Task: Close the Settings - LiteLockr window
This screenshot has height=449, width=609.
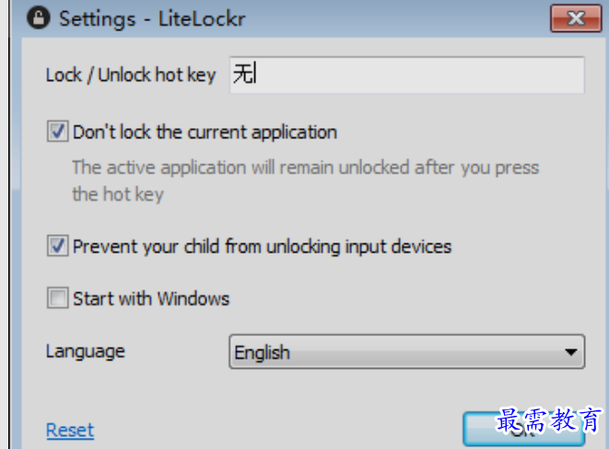Action: pos(576,18)
